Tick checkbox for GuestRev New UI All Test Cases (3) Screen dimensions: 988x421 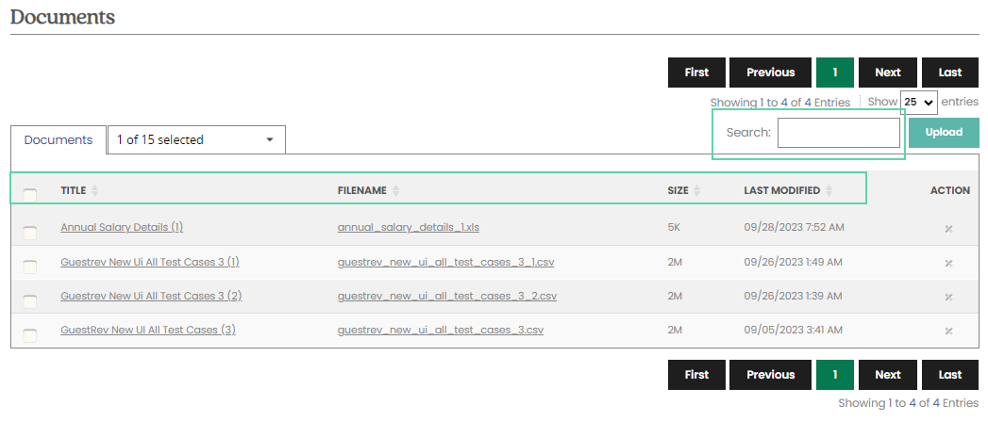pyautogui.click(x=29, y=334)
